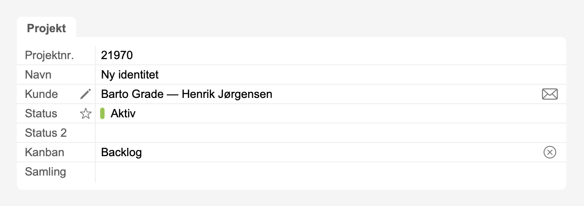This screenshot has width=584, height=206.
Task: Click the project number field 21970
Action: [x=117, y=56]
